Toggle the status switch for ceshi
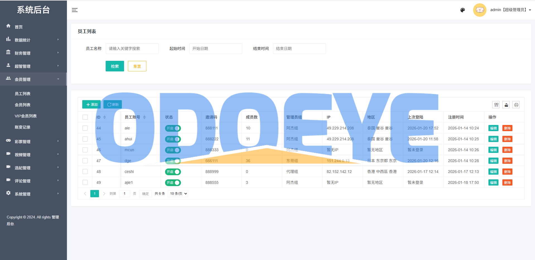The height and width of the screenshot is (260, 535). [173, 172]
